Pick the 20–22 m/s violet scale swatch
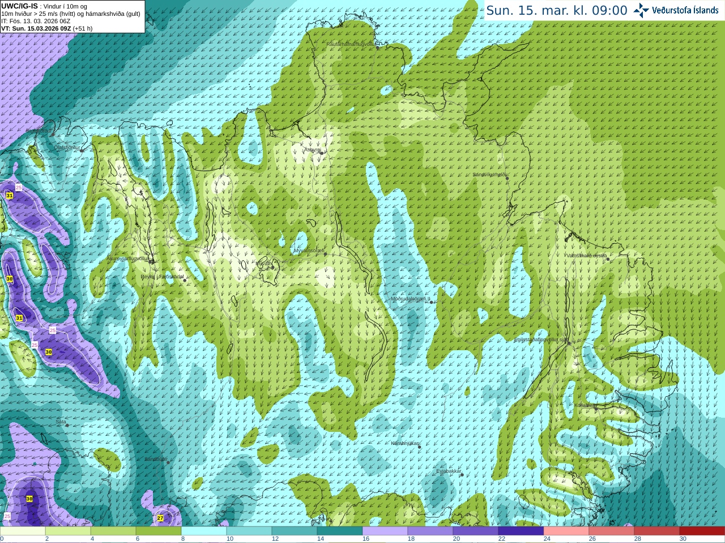Screen dimensions: 725x543 [x=476, y=531]
